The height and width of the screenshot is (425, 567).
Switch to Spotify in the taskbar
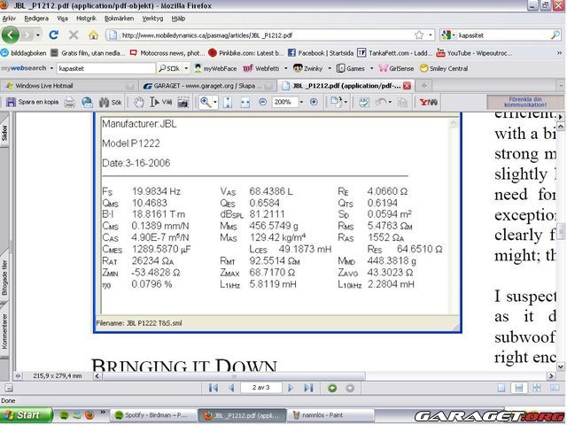point(153,415)
